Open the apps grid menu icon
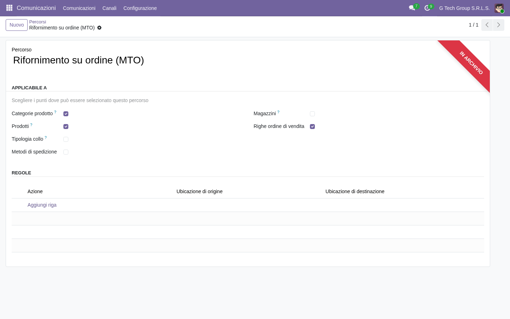 [9, 8]
